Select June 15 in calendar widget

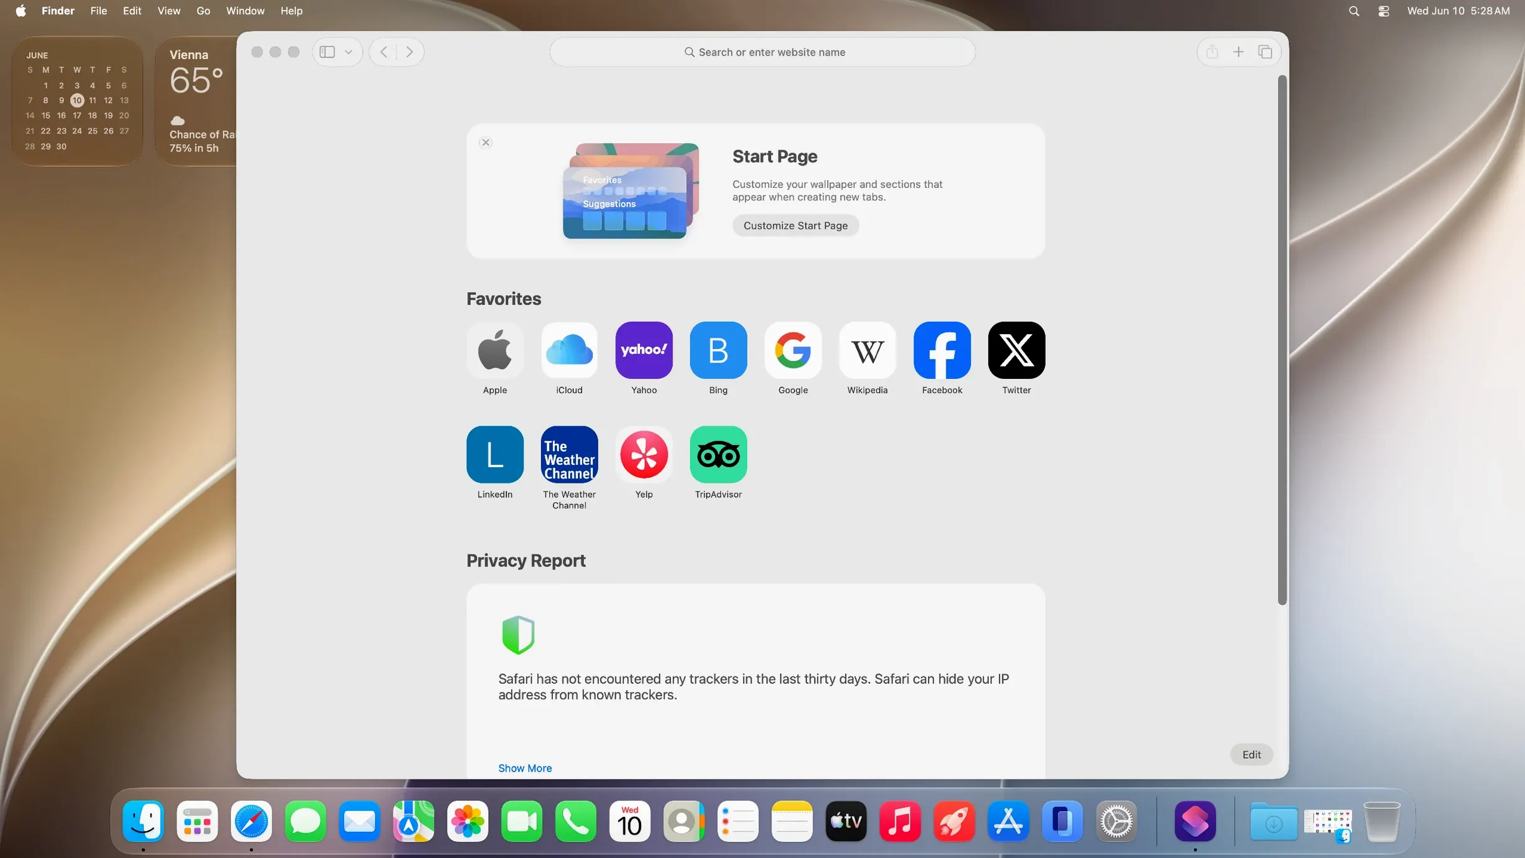click(45, 115)
